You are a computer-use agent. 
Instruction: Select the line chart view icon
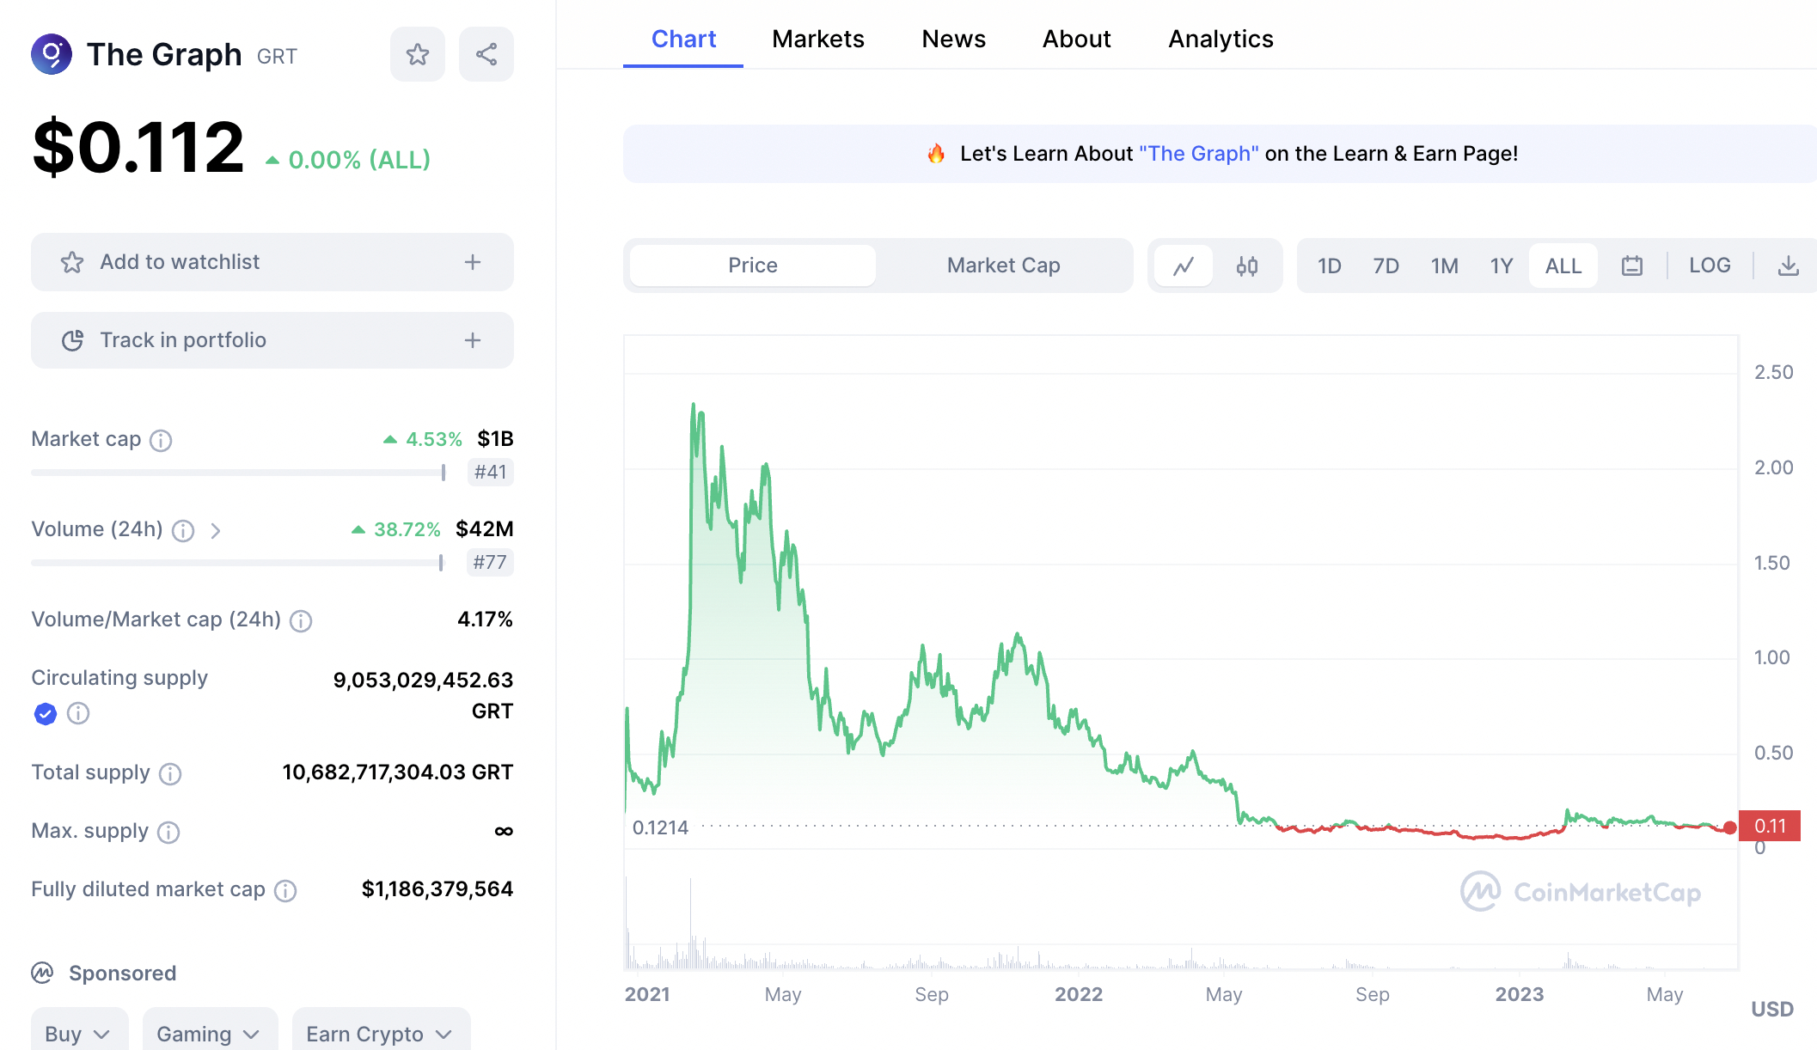tap(1184, 266)
